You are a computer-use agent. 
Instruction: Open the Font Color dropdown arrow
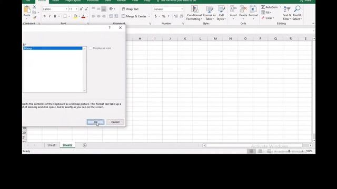pos(87,16)
